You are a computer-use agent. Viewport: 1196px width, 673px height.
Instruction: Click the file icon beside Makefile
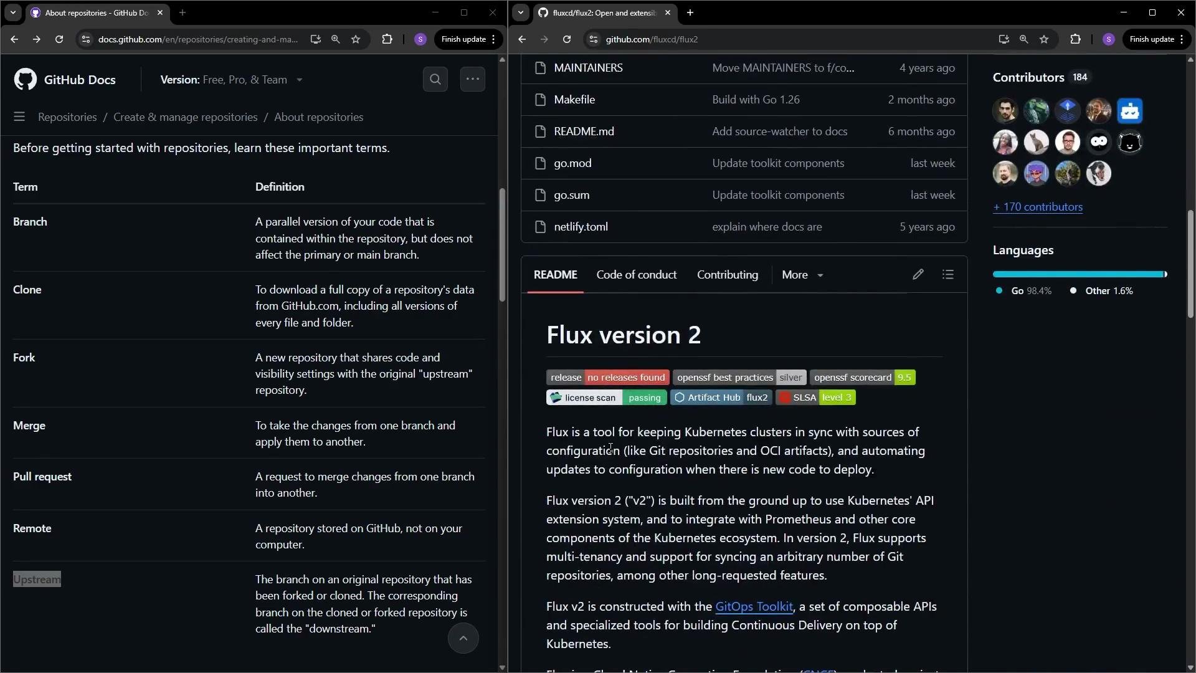pos(541,100)
